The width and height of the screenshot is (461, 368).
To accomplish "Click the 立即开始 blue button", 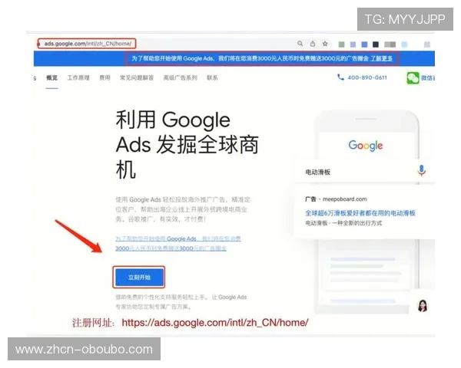I will [139, 278].
